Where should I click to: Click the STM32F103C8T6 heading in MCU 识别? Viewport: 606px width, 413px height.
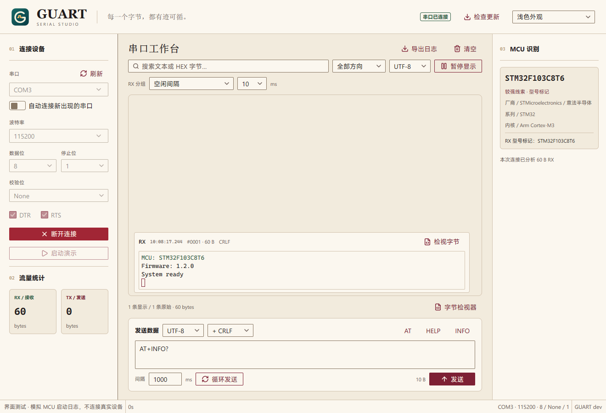535,78
